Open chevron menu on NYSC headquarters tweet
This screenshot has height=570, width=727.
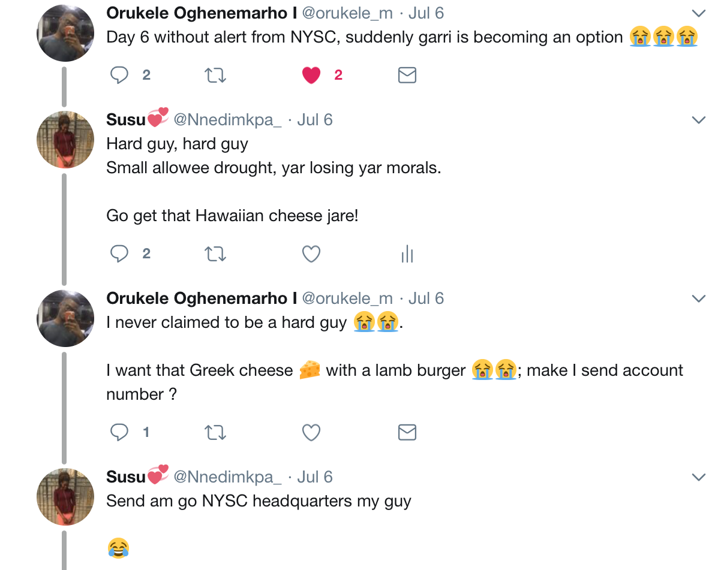[698, 477]
